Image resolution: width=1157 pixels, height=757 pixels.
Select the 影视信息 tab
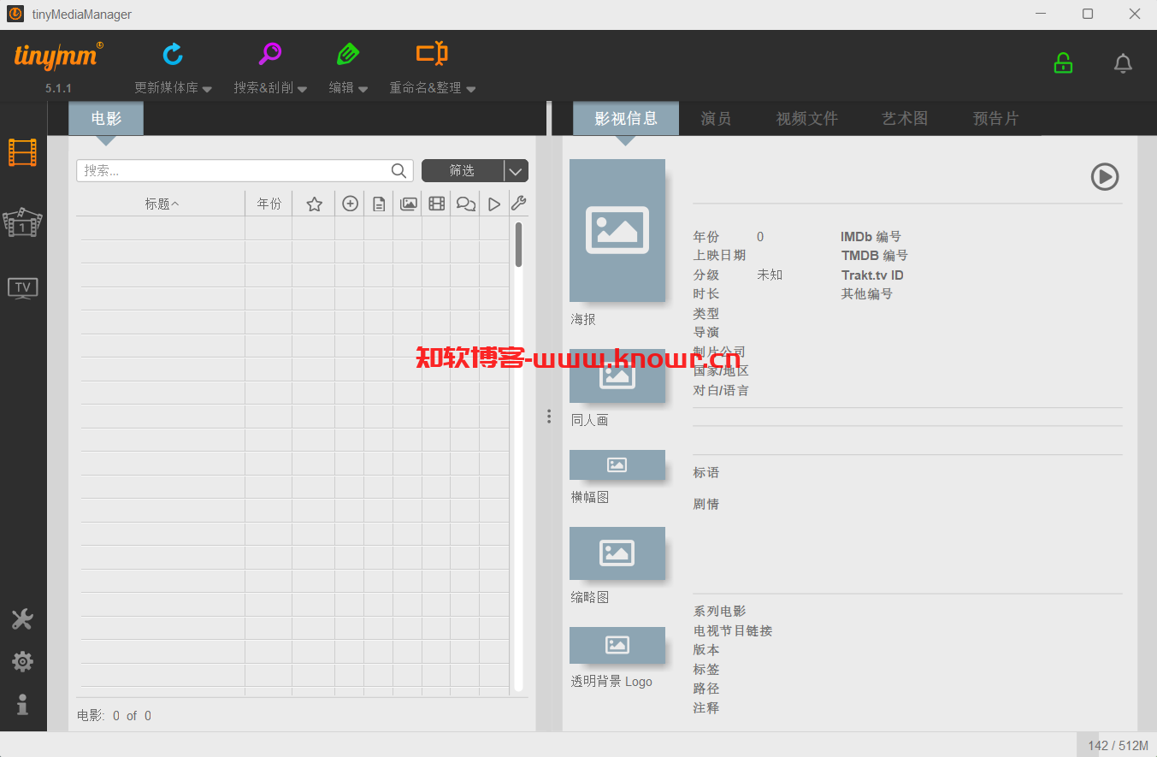point(626,119)
